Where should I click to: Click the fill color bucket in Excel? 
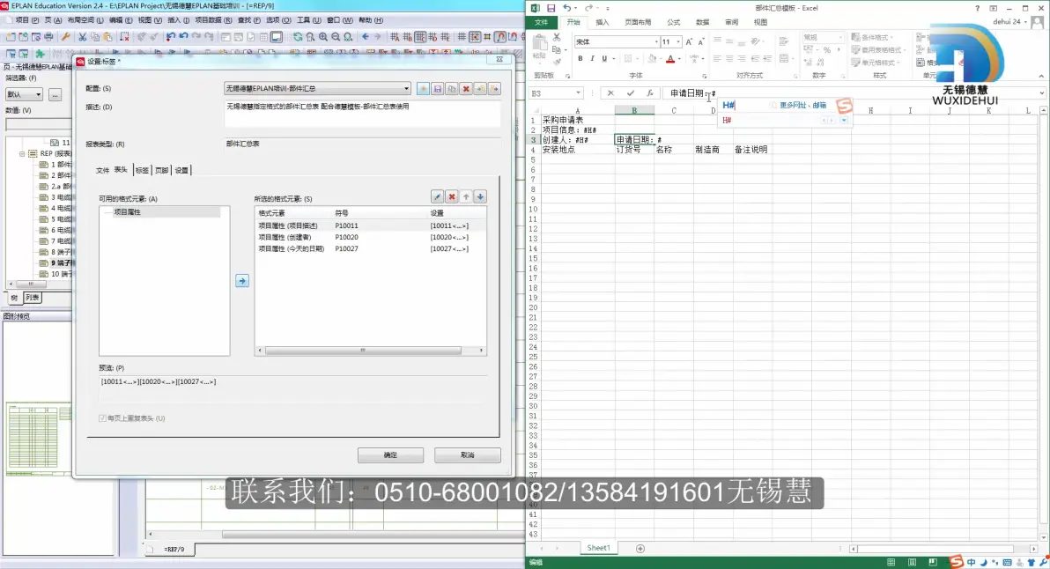click(x=652, y=59)
